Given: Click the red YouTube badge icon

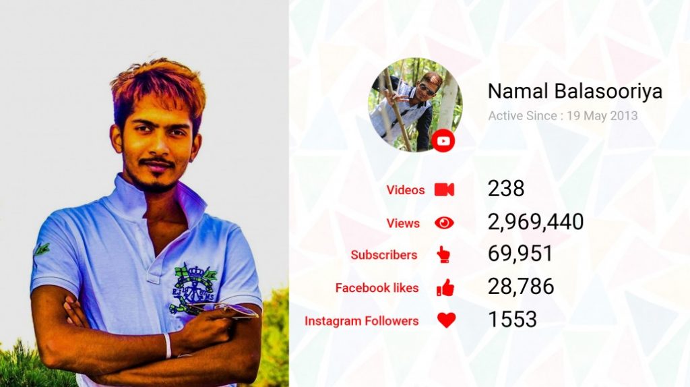Looking at the screenshot, I should click(x=443, y=141).
